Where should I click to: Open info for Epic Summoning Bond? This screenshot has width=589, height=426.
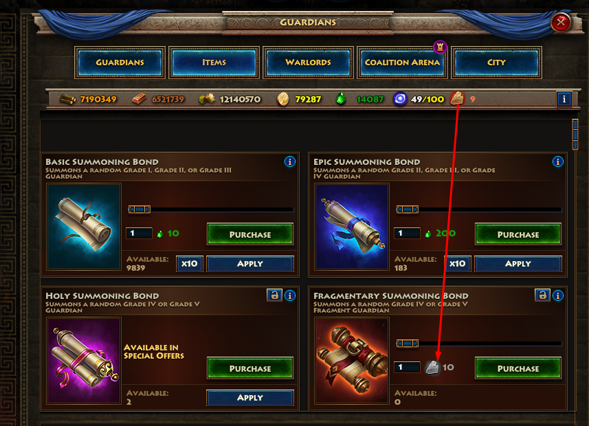[x=558, y=161]
